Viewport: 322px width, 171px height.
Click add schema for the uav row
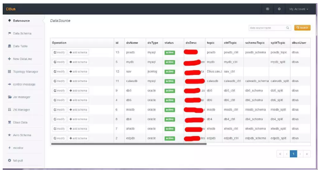(x=78, y=72)
